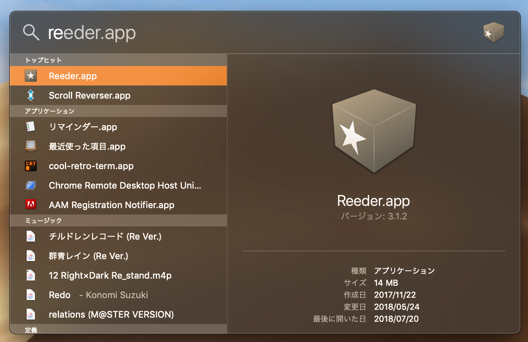Image resolution: width=528 pixels, height=342 pixels.
Task: Click the 2018/05/24 modified date
Action: (x=397, y=307)
